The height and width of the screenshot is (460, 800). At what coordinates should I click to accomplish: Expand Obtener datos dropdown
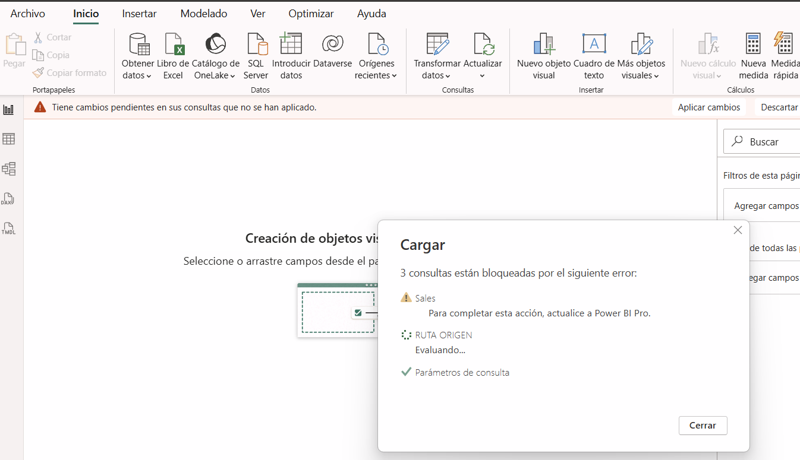point(137,75)
